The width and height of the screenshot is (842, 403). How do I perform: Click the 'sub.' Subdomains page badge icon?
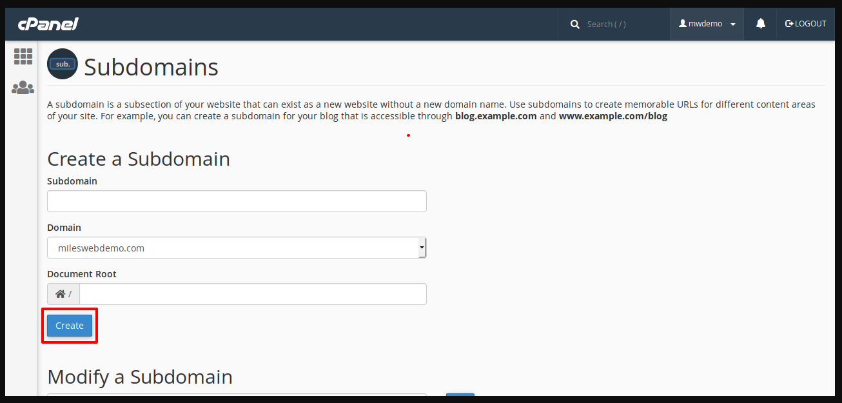tap(62, 64)
